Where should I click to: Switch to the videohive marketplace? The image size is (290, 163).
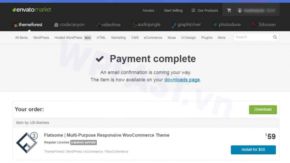[108, 25]
